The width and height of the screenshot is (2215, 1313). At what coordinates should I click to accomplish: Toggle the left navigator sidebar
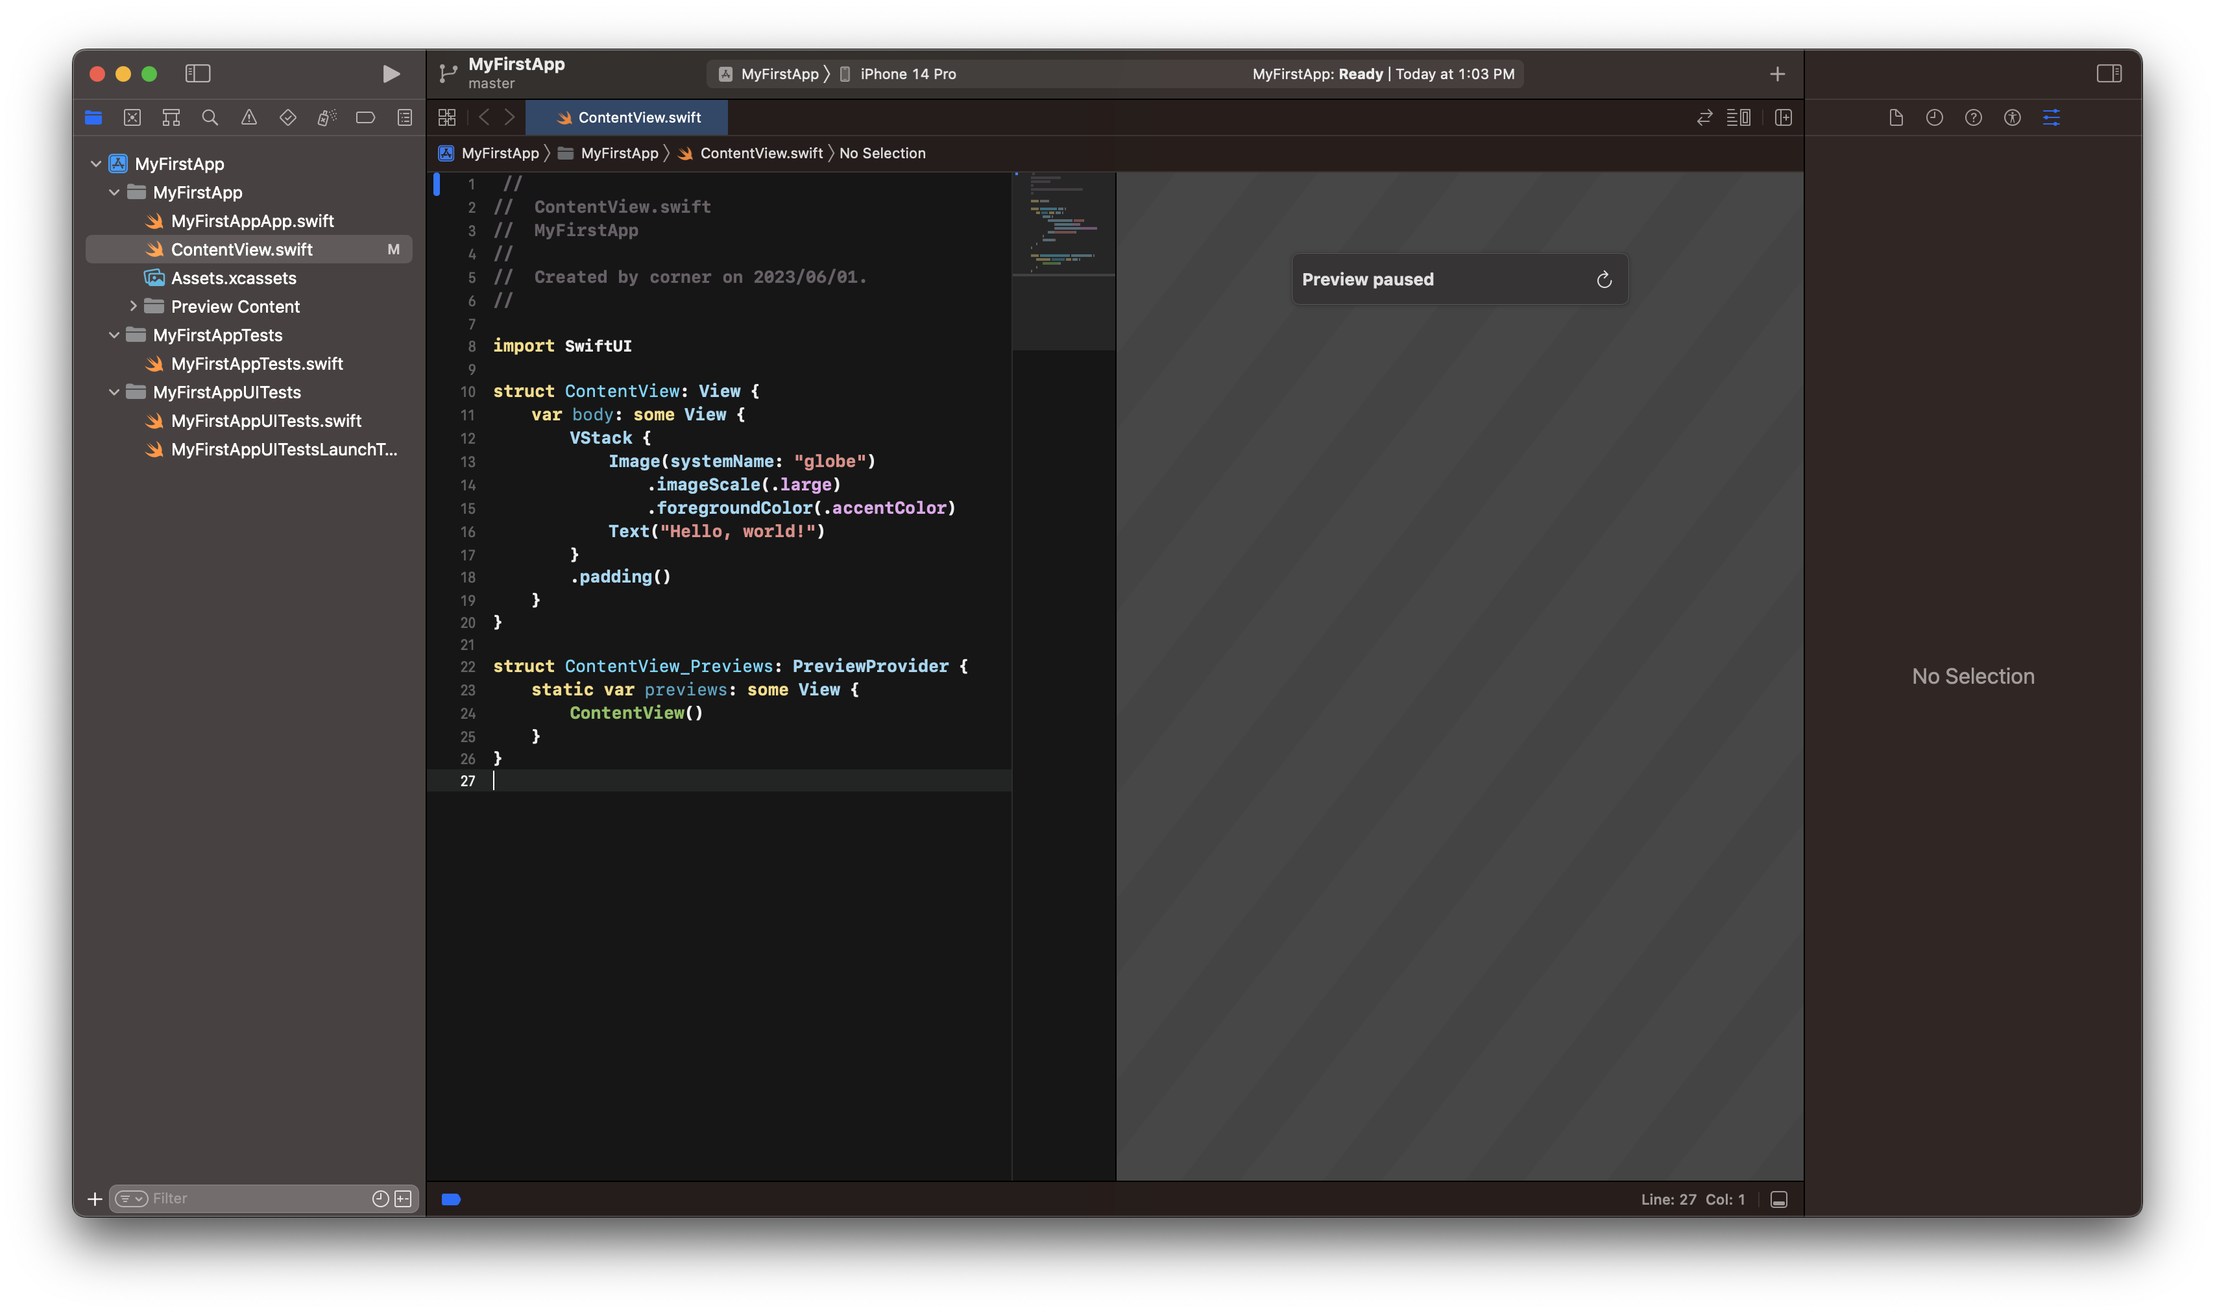pos(197,75)
